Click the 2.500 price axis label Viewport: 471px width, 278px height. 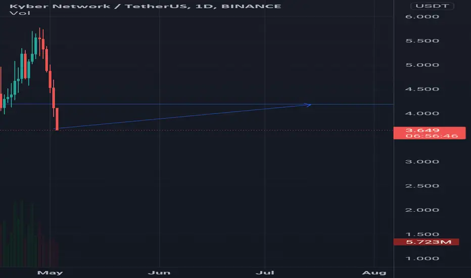[422, 186]
